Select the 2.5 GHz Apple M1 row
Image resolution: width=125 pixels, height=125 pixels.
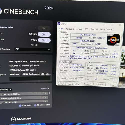(x=24, y=102)
